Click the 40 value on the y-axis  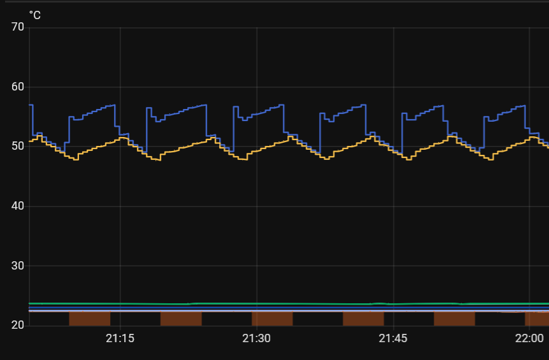[x=17, y=206]
